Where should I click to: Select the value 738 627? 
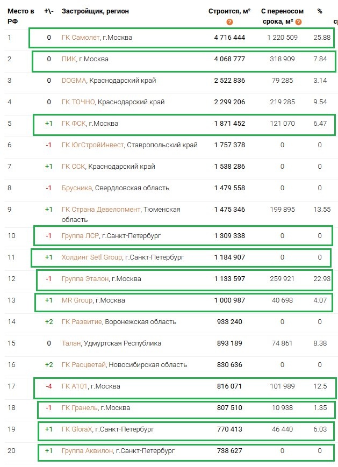click(229, 451)
